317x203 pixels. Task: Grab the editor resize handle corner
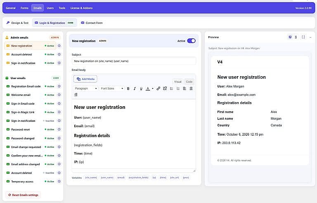point(194,170)
